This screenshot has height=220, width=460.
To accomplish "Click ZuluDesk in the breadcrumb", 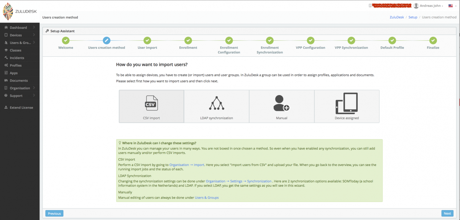I will (x=397, y=17).
